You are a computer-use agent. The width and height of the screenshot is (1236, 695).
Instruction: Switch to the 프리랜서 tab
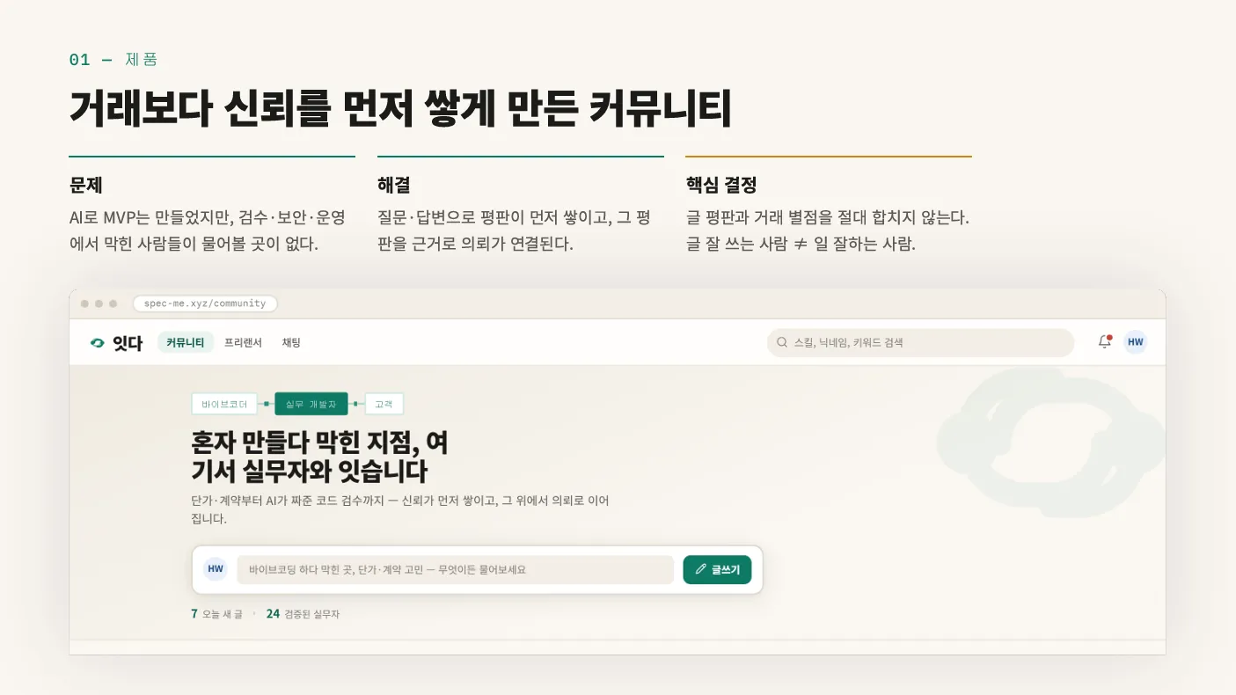[243, 342]
